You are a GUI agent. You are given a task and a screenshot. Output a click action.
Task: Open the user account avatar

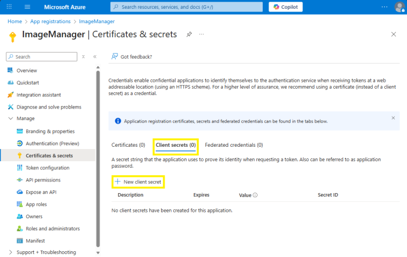[399, 7]
